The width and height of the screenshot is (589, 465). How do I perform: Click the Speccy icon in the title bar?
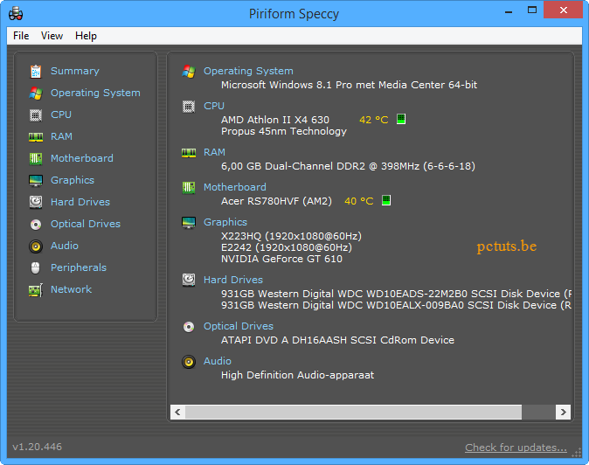(16, 13)
